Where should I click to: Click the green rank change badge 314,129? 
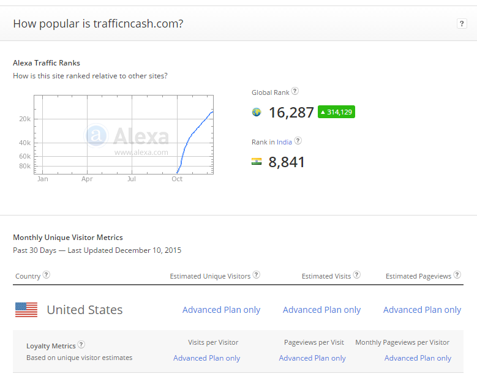(336, 112)
